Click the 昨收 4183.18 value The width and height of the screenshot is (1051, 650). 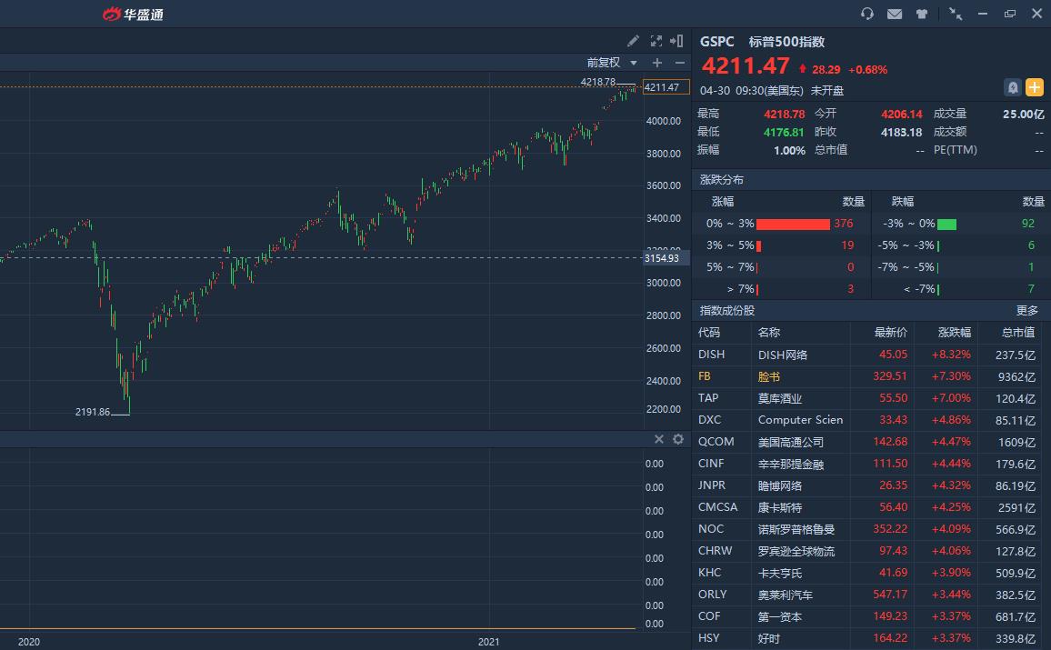(x=902, y=132)
